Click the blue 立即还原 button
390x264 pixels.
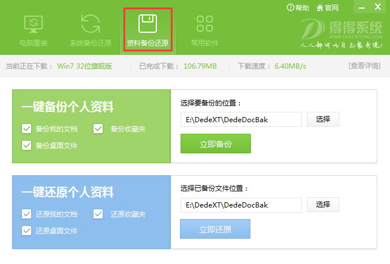pyautogui.click(x=215, y=229)
